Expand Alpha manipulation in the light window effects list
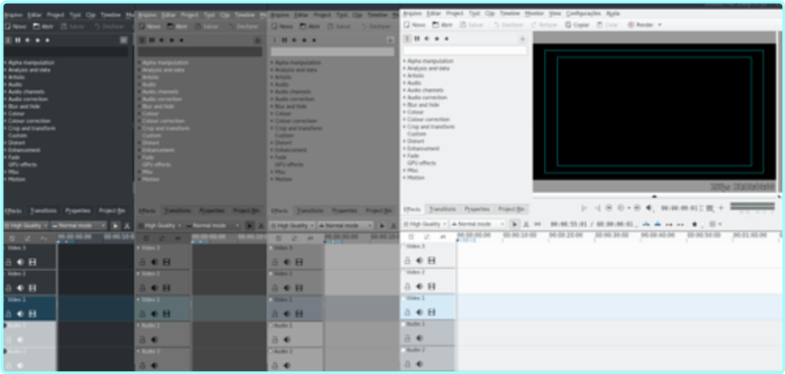 pyautogui.click(x=404, y=61)
